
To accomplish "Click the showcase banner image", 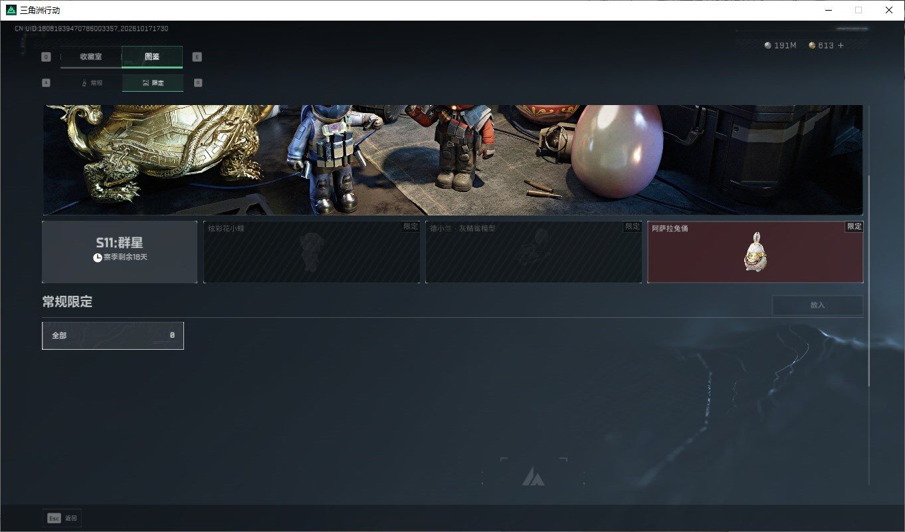I will click(452, 160).
